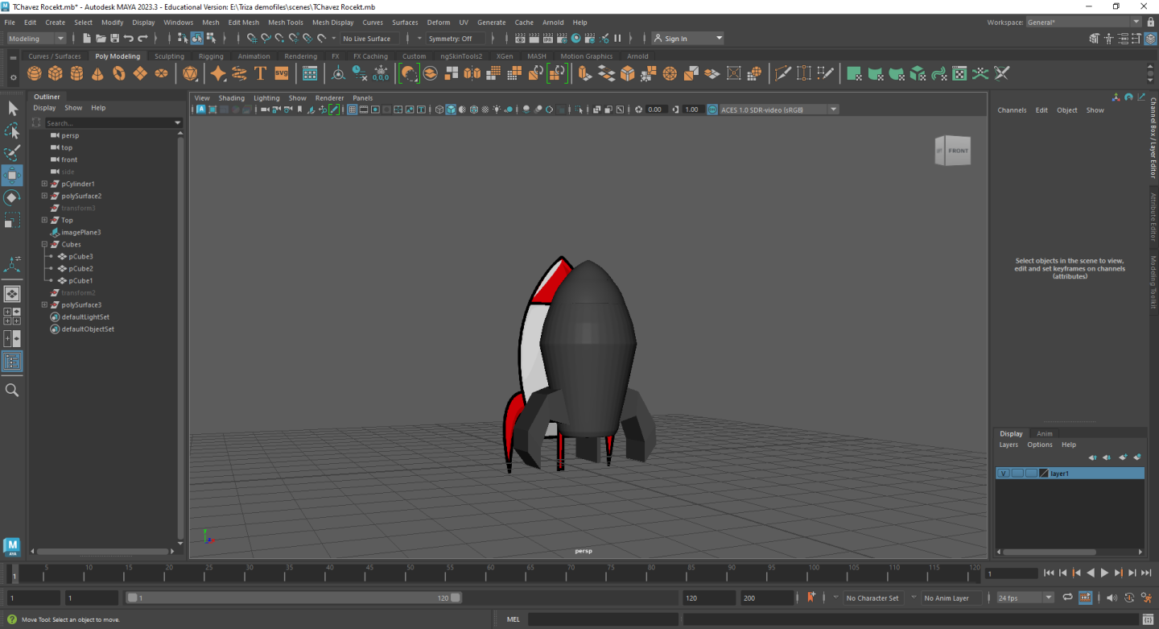Open the 24 fps frame rate dropdown
1159x629 pixels.
pos(1025,598)
